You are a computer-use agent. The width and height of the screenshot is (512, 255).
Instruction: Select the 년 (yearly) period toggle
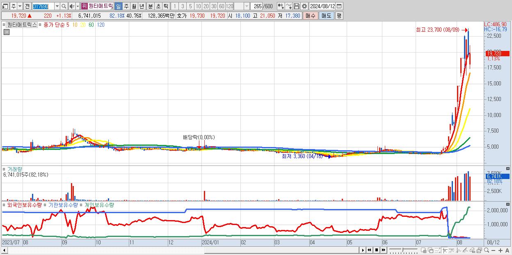point(142,6)
